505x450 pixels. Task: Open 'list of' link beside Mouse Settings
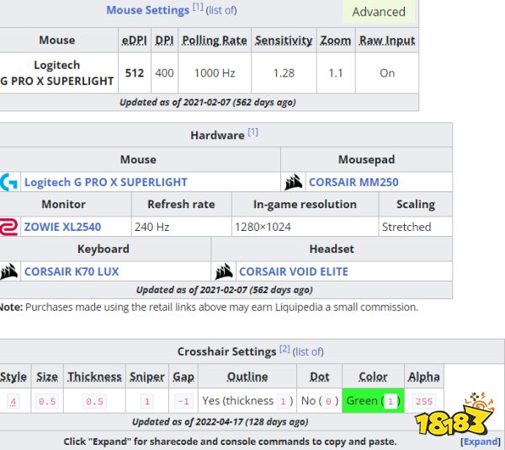221,10
